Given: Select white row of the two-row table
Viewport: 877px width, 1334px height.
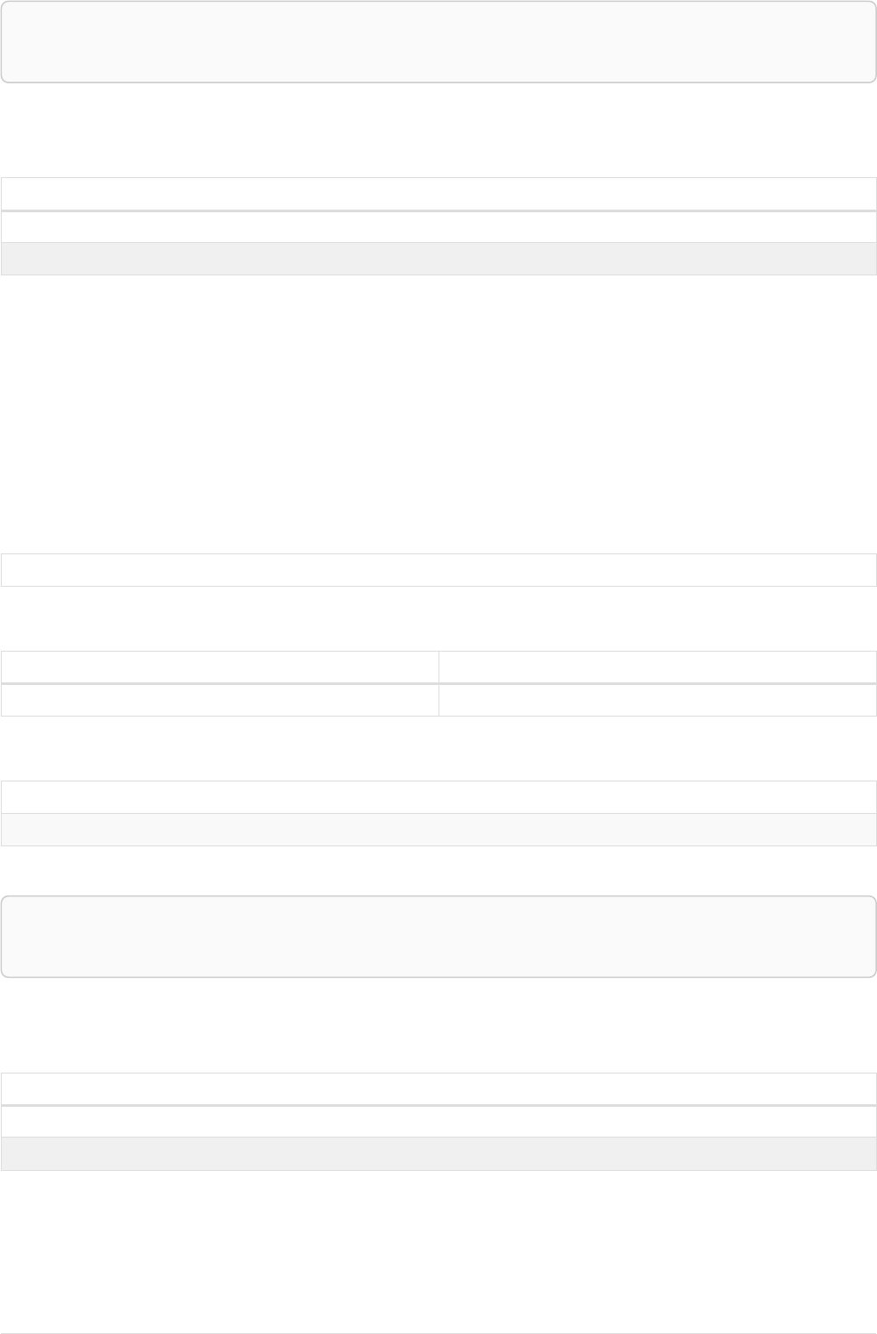Looking at the screenshot, I should coord(438,797).
